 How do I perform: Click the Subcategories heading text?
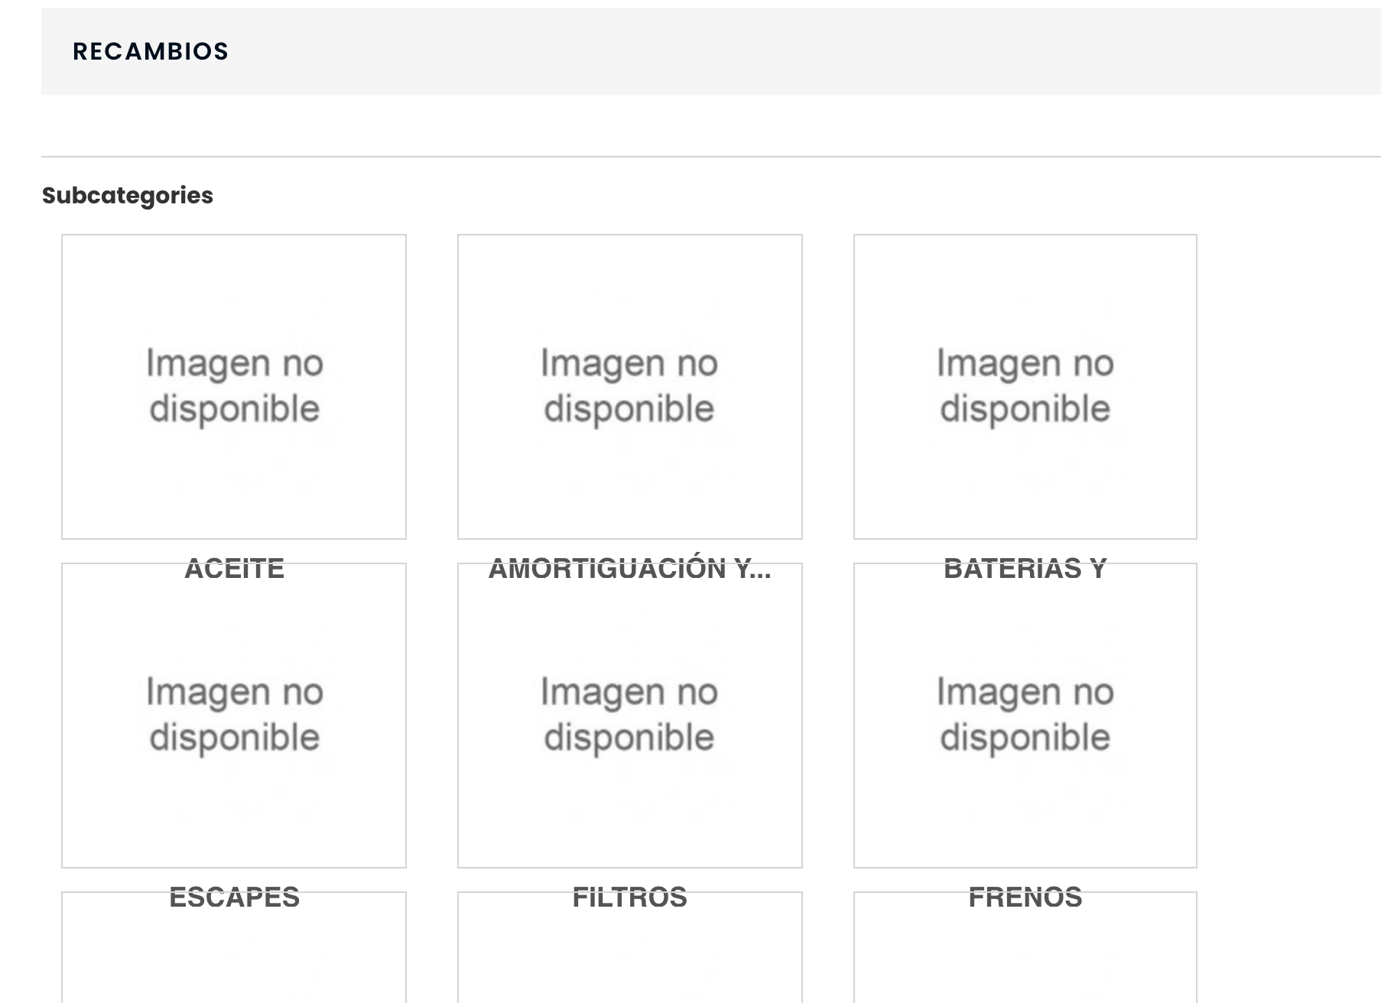(x=128, y=196)
